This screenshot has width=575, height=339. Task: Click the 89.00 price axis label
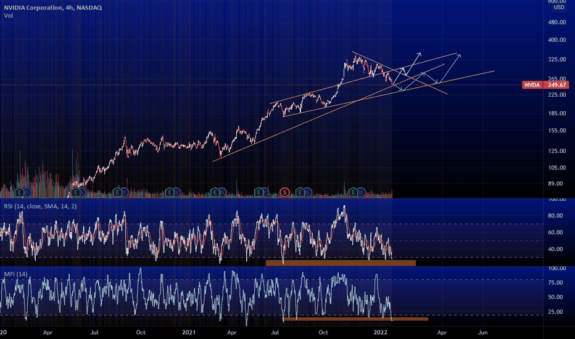(555, 184)
